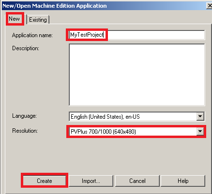This screenshot has width=212, height=194.
Task: Open the Resolution dropdown arrow
Action: (200, 132)
